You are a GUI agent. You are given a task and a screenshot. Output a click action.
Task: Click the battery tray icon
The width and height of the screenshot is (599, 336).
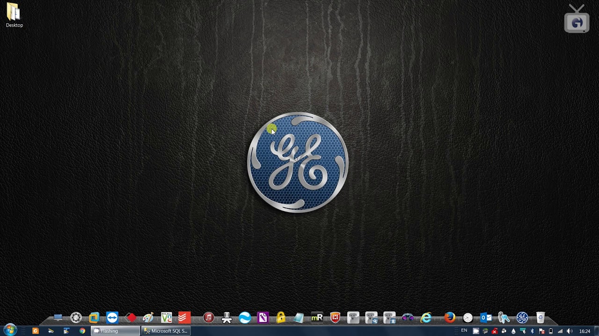point(551,331)
